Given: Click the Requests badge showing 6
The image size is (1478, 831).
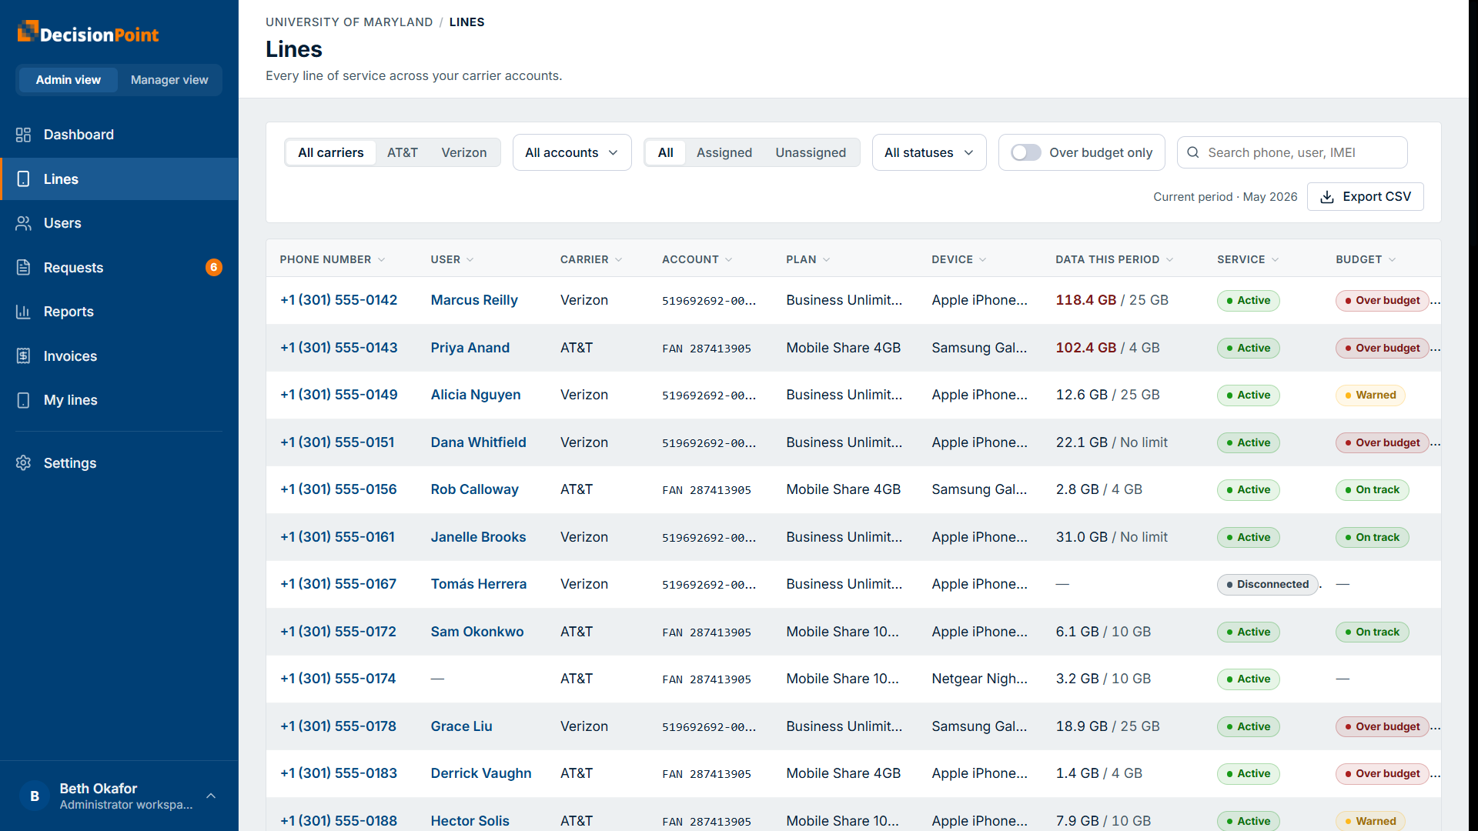Looking at the screenshot, I should (214, 267).
